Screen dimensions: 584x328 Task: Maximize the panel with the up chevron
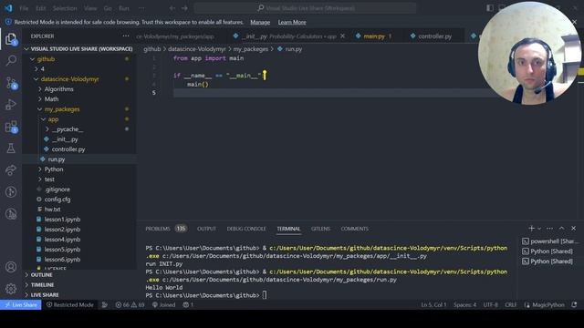(x=562, y=229)
